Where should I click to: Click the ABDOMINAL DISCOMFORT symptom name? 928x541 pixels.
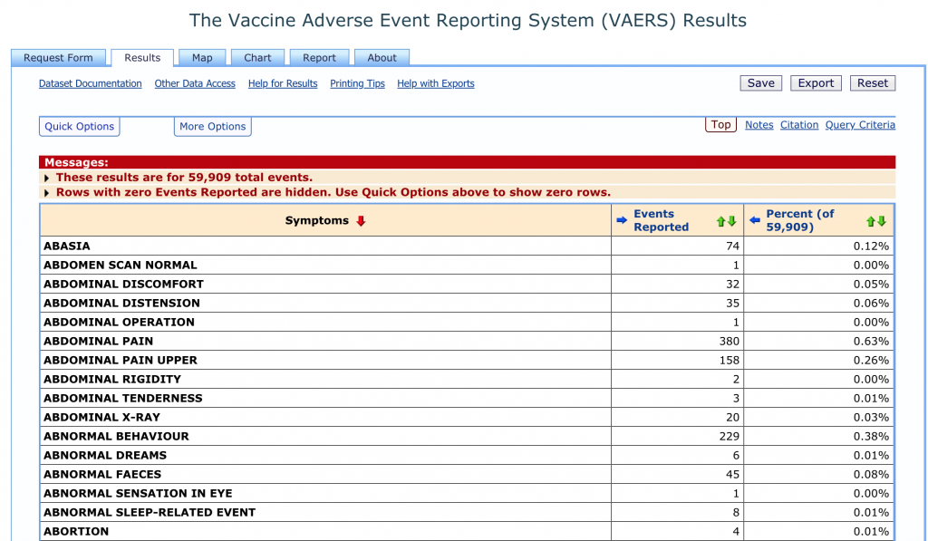(123, 285)
